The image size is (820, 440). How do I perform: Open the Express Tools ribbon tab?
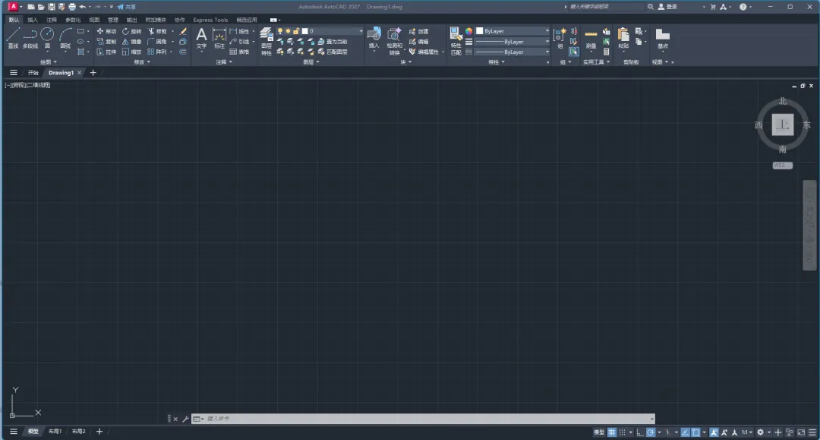coord(210,20)
